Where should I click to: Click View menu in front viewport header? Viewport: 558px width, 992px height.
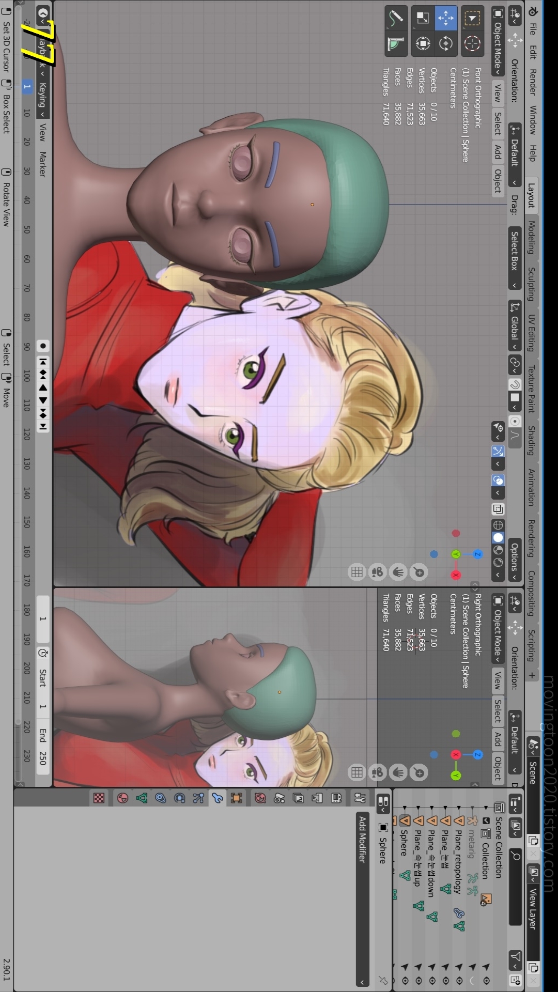pyautogui.click(x=498, y=93)
